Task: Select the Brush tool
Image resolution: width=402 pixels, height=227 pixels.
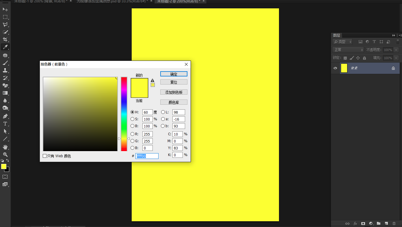Action: 5,63
